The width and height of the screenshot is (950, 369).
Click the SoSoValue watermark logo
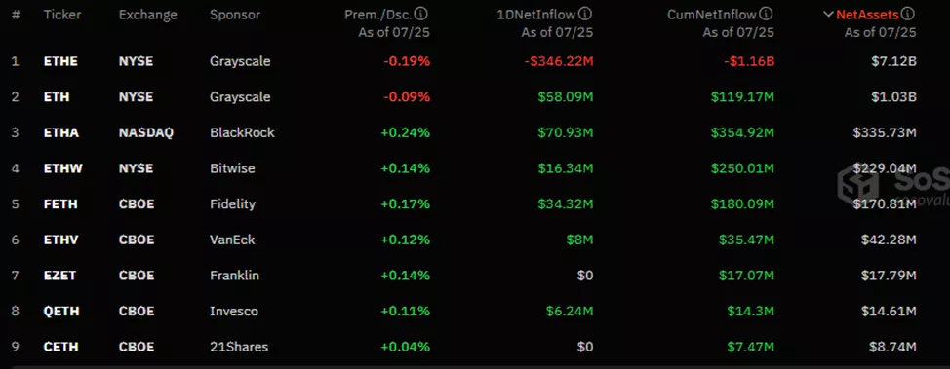point(892,186)
